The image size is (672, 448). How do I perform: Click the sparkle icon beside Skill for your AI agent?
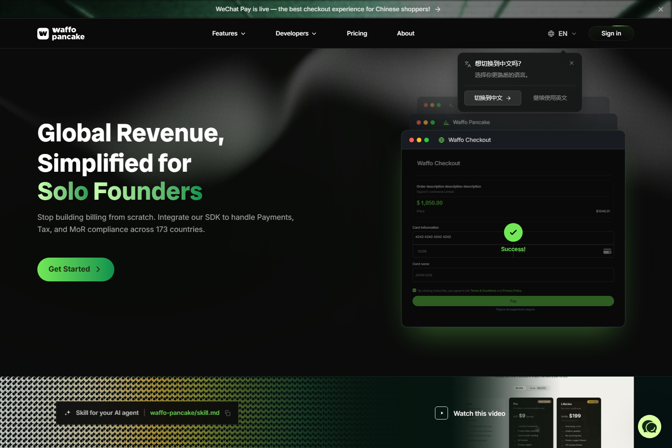[x=68, y=413]
